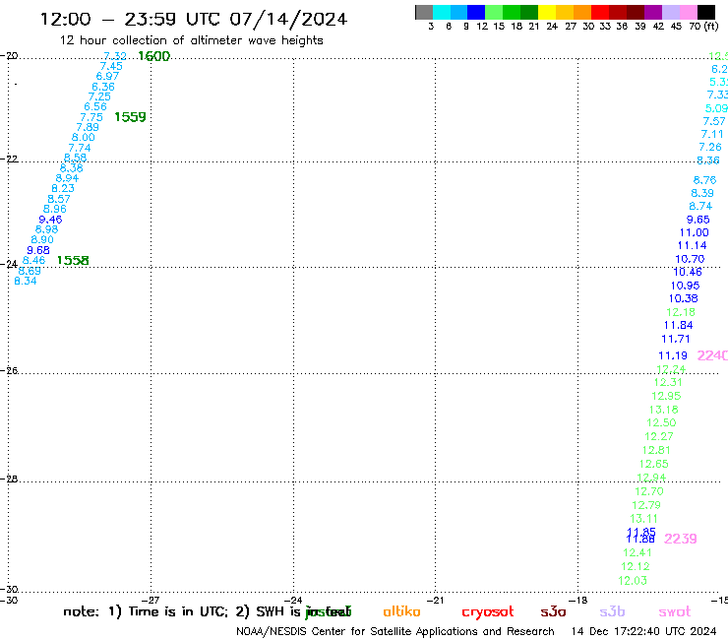The image size is (728, 640).
Task: Click the 12.31 wave height reading
Action: coord(668,382)
